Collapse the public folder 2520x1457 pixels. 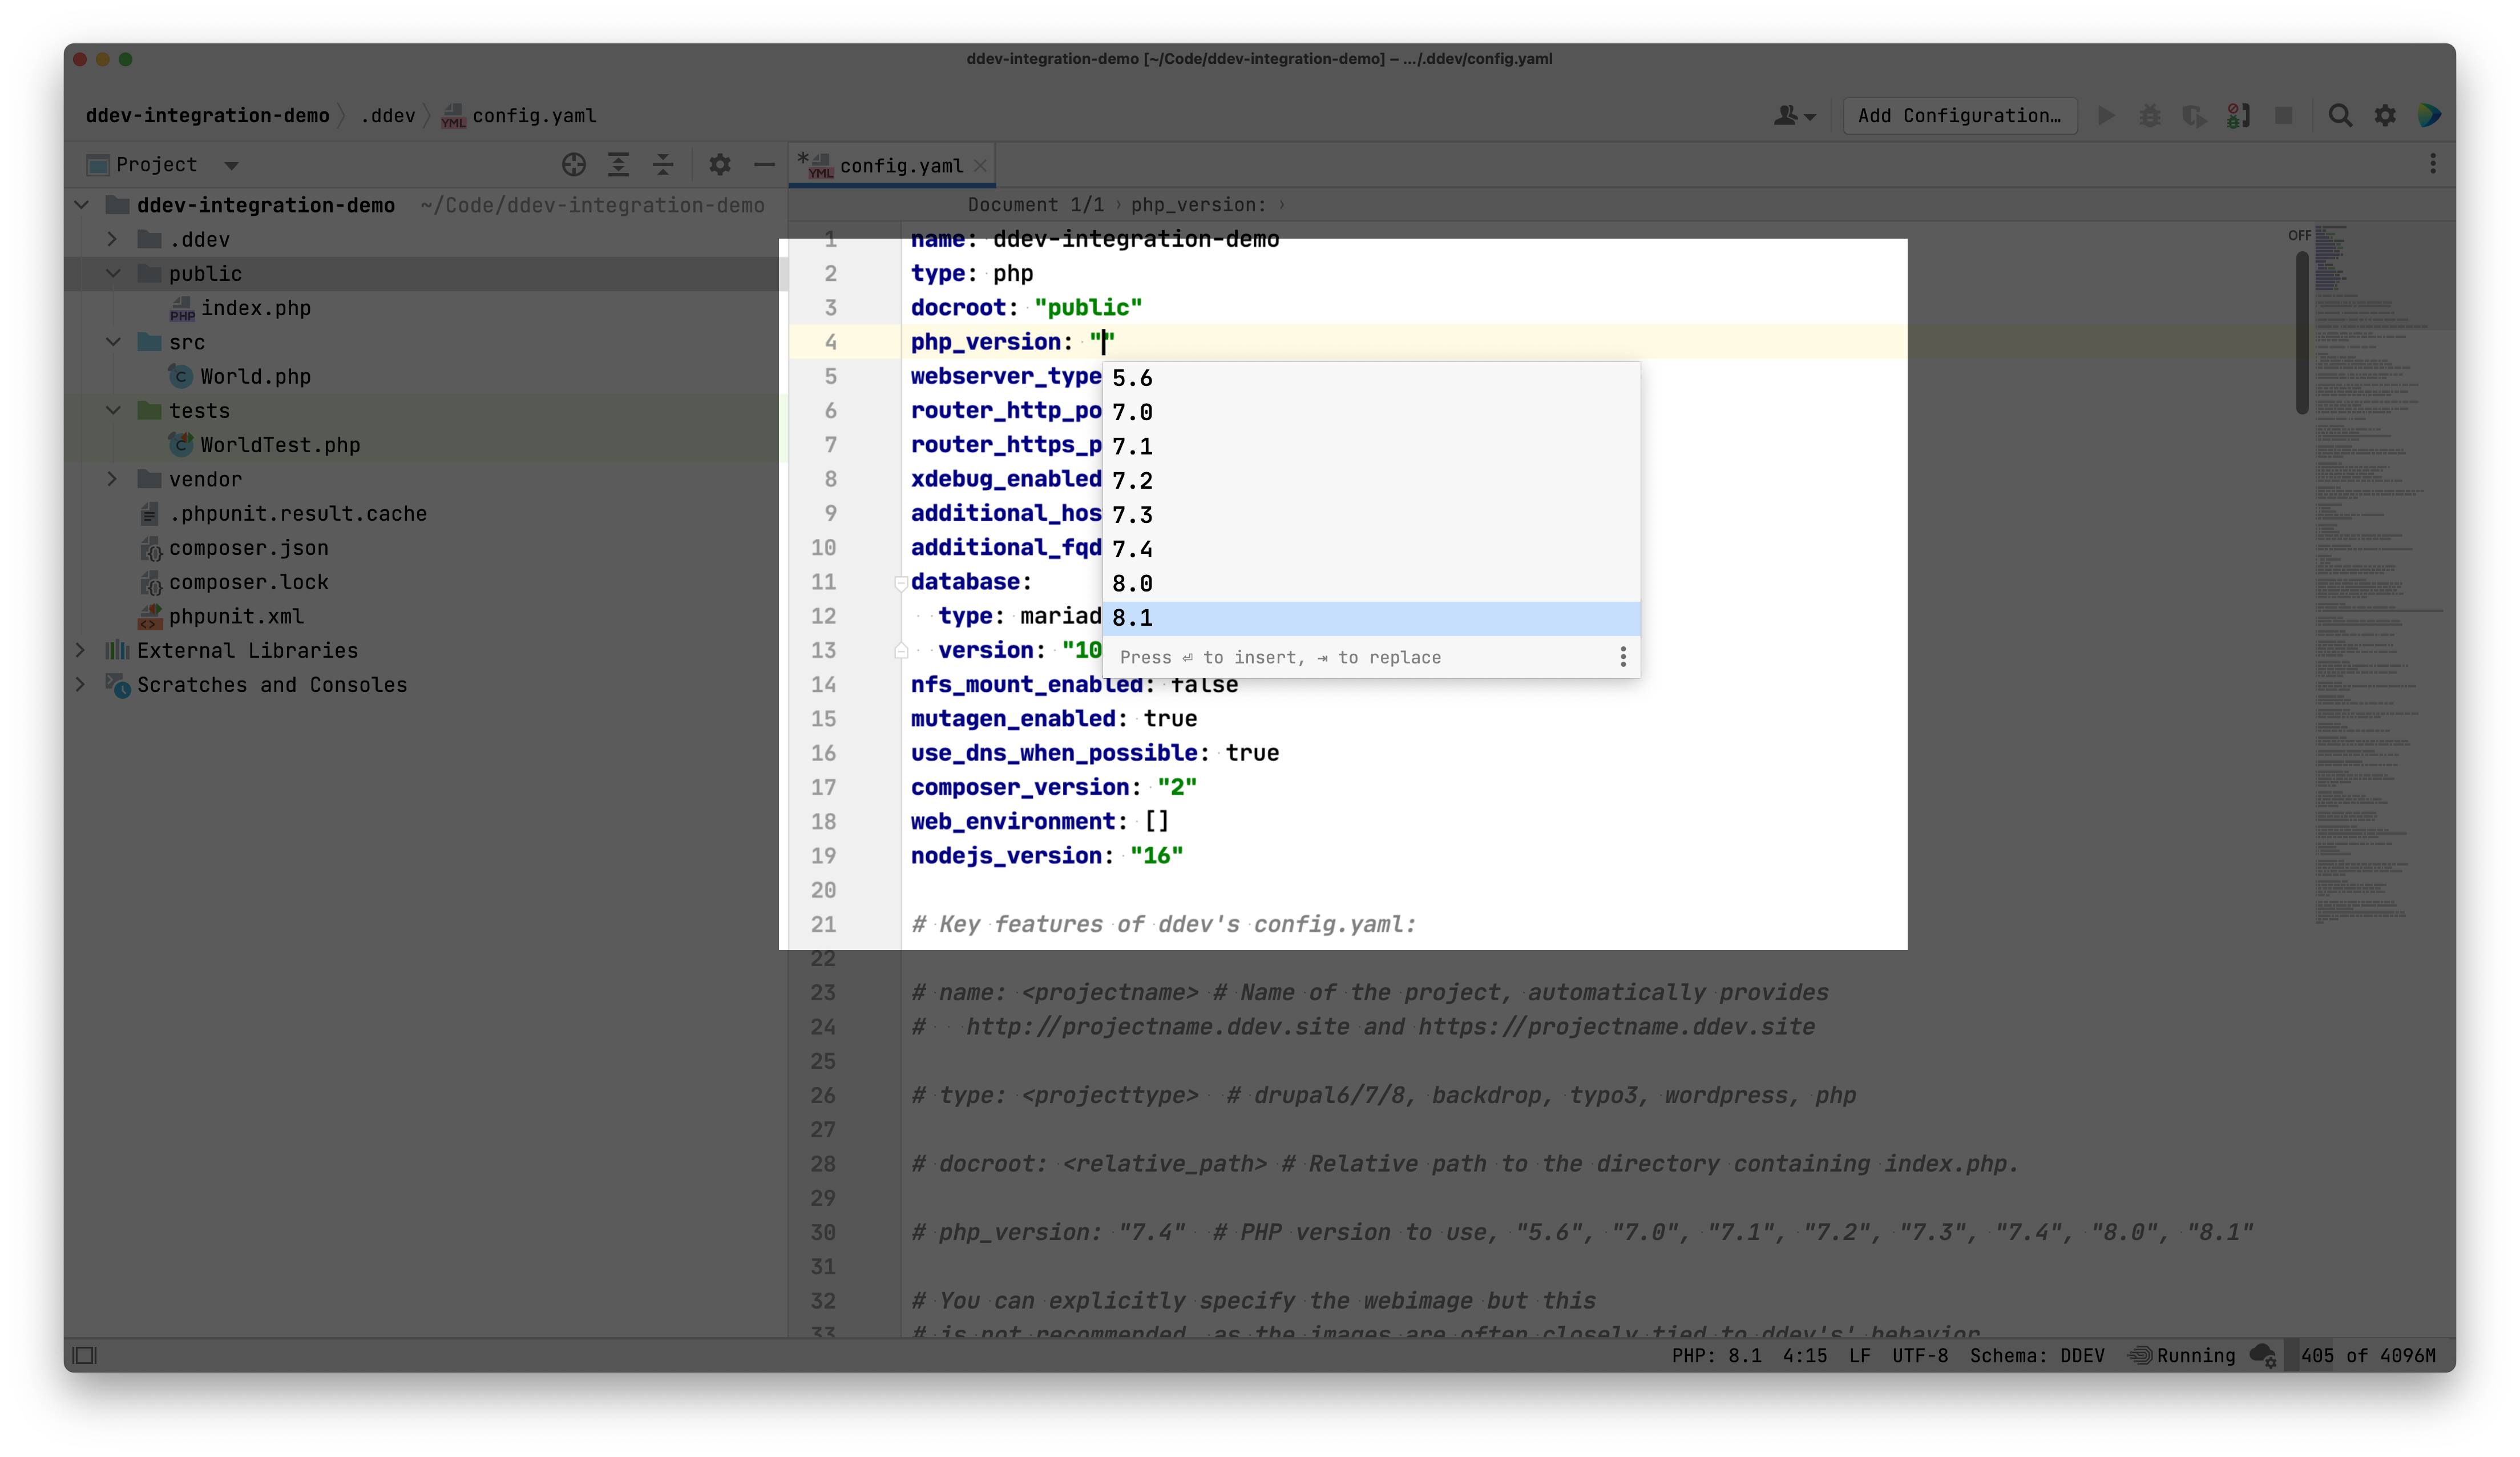[113, 273]
